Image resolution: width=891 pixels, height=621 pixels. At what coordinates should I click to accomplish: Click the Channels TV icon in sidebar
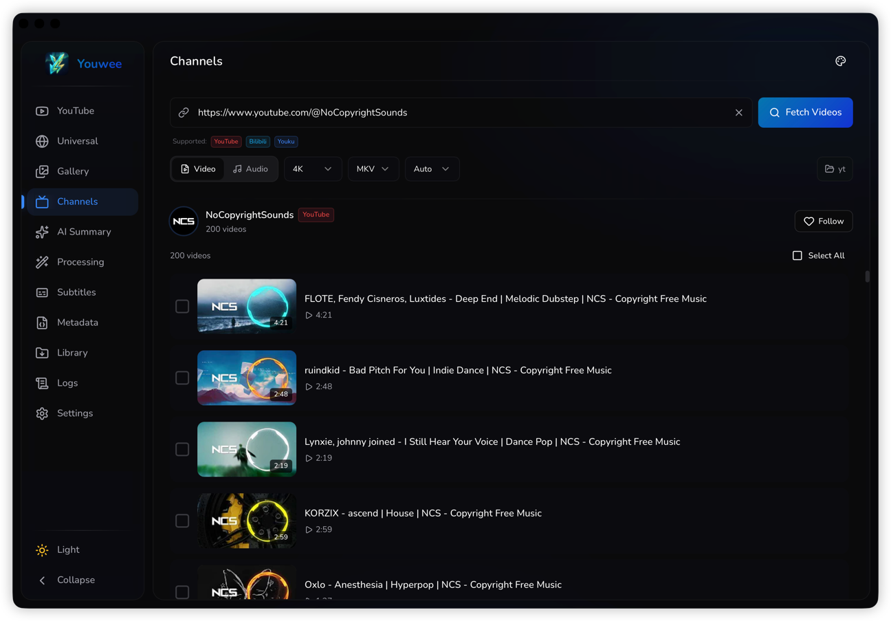coord(42,201)
